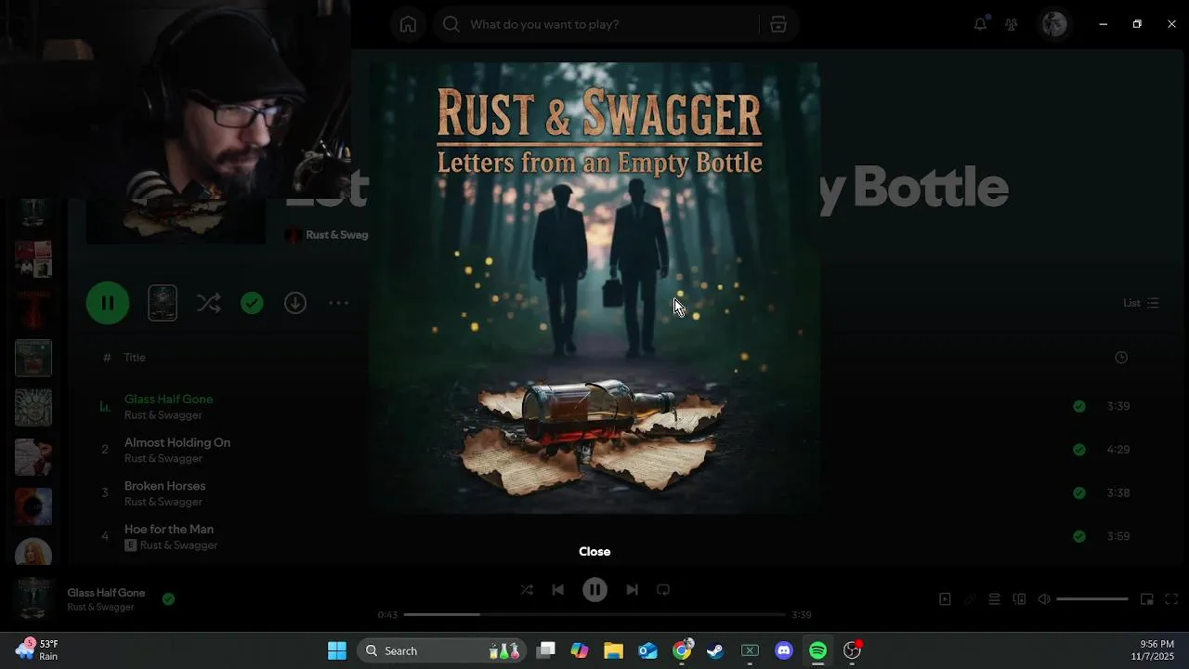The width and height of the screenshot is (1189, 669).
Task: Open the notifications bell (What's New)
Action: (x=980, y=24)
